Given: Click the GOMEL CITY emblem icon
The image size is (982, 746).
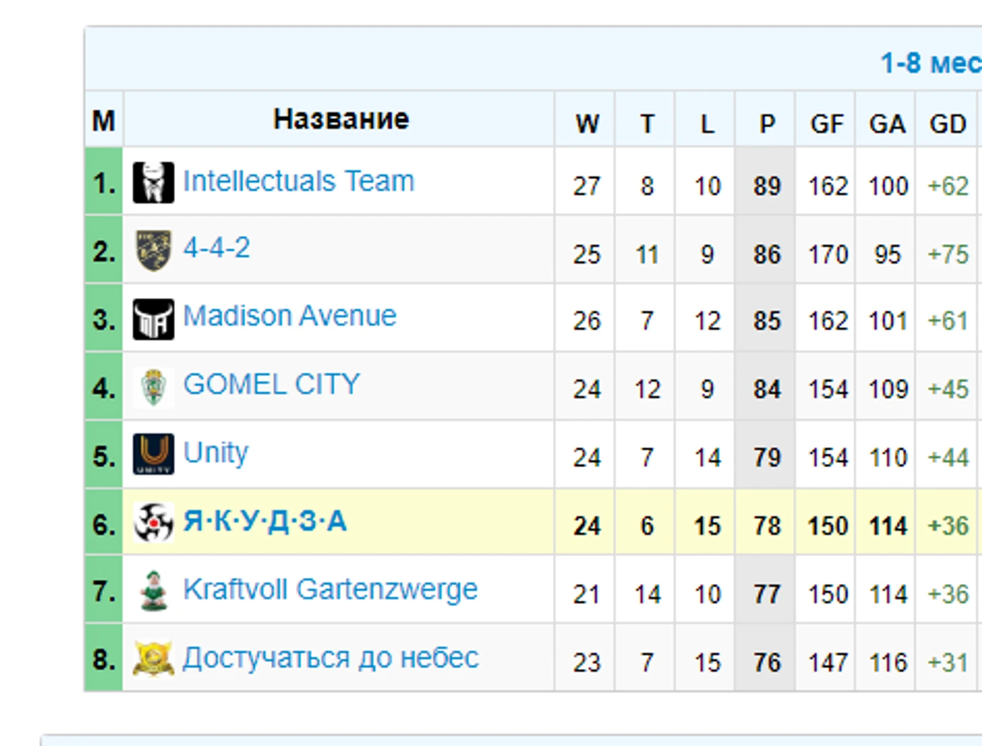Looking at the screenshot, I should click(x=153, y=387).
